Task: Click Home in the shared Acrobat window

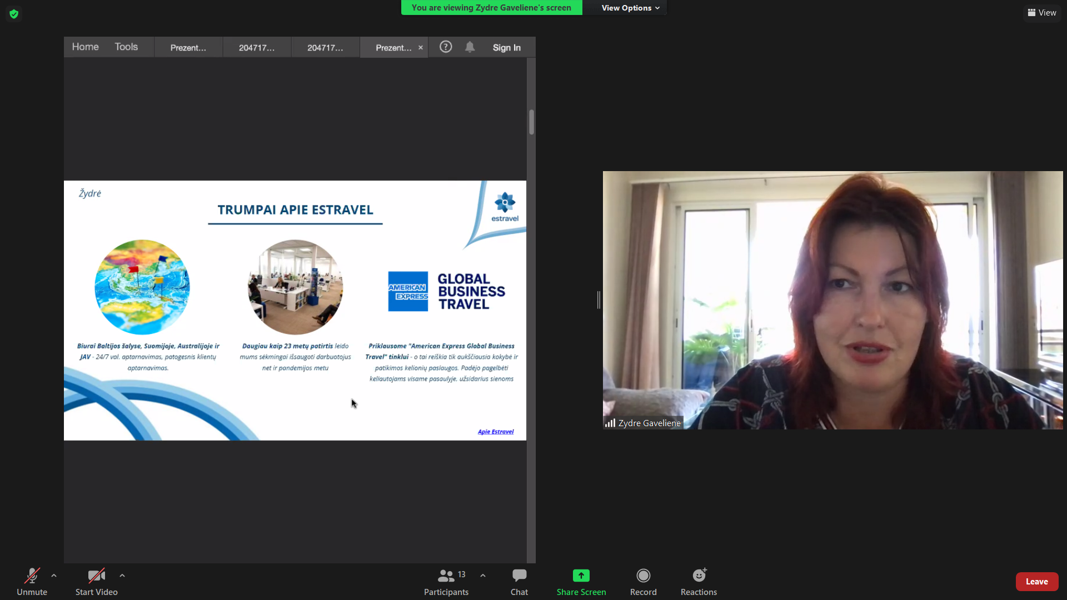Action: point(85,47)
